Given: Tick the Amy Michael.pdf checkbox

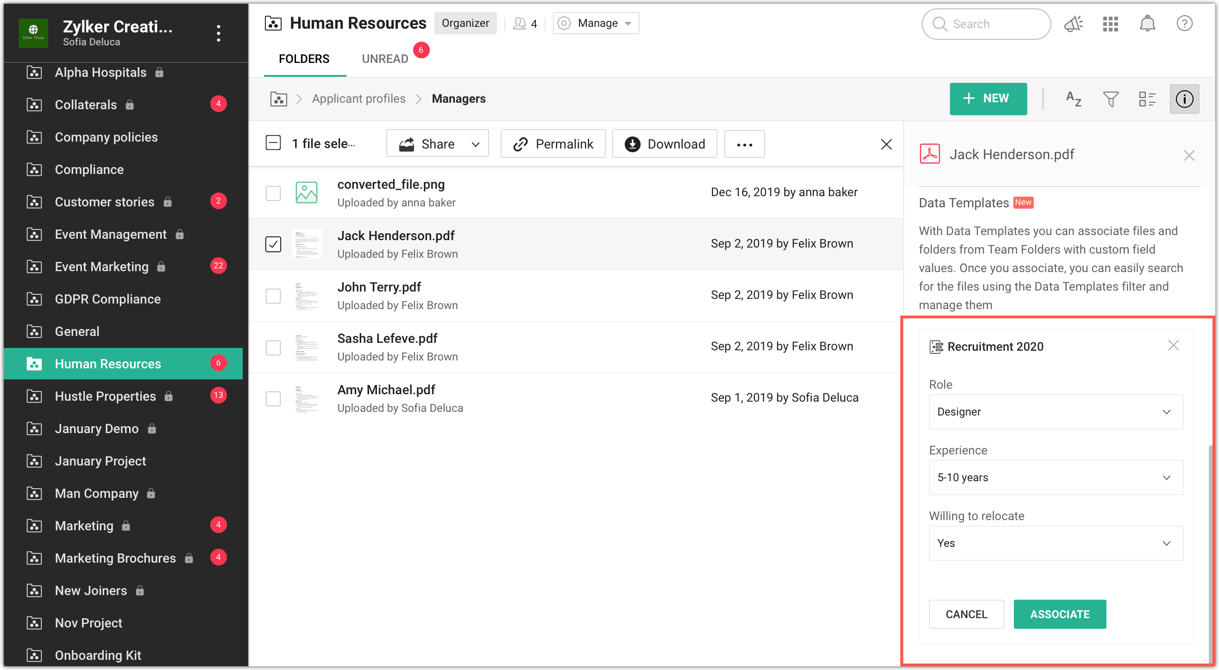Looking at the screenshot, I should (273, 398).
